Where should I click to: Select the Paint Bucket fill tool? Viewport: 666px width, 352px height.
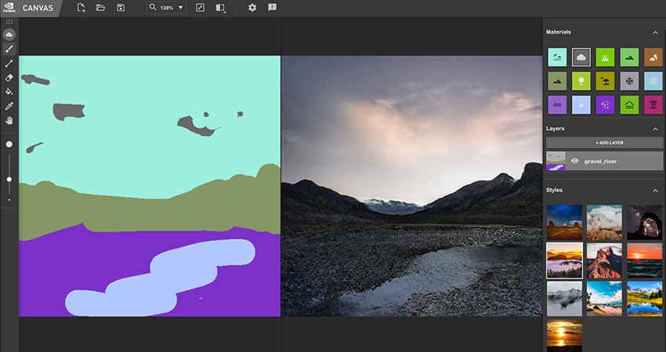click(9, 92)
